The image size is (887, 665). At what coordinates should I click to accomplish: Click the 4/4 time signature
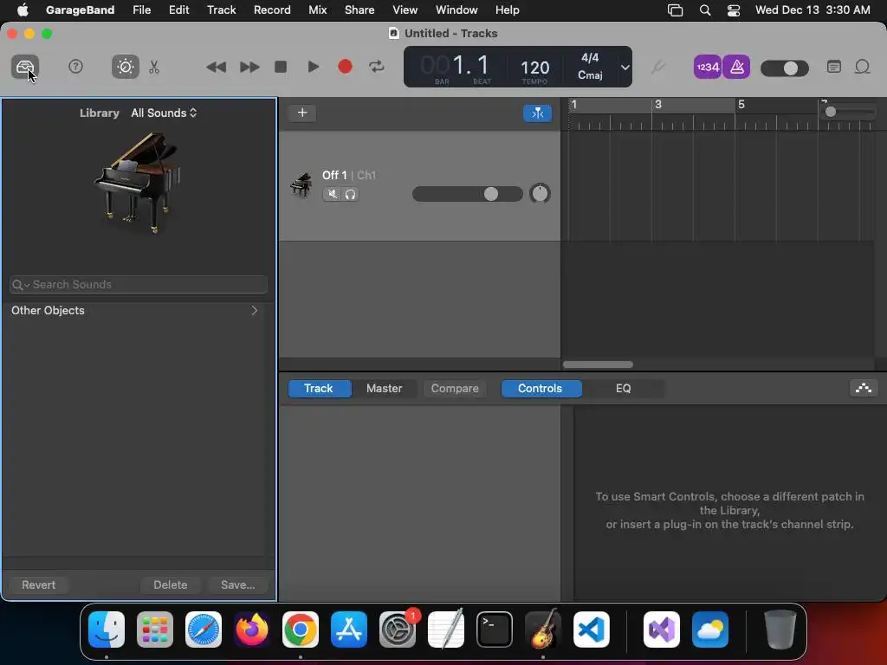click(590, 58)
